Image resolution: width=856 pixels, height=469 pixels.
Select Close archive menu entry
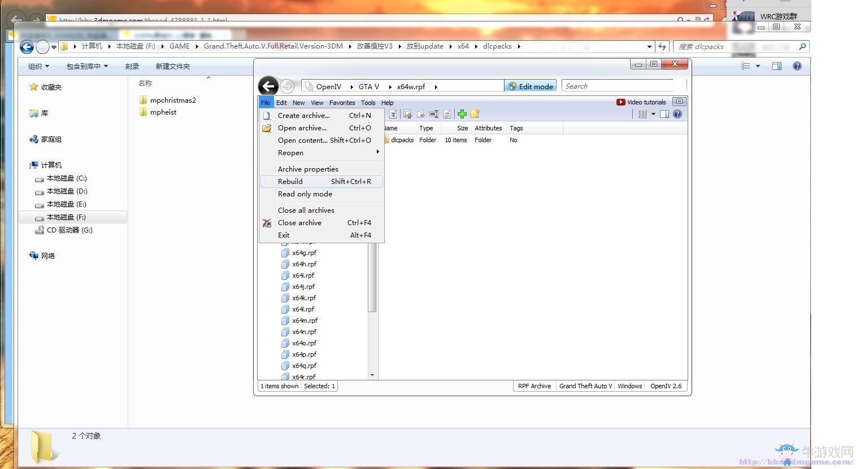pyautogui.click(x=321, y=222)
